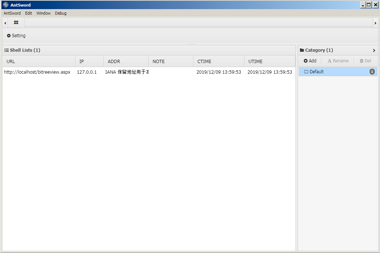Click the AntSword title bar app icon
The height and width of the screenshot is (253, 380).
(5, 5)
